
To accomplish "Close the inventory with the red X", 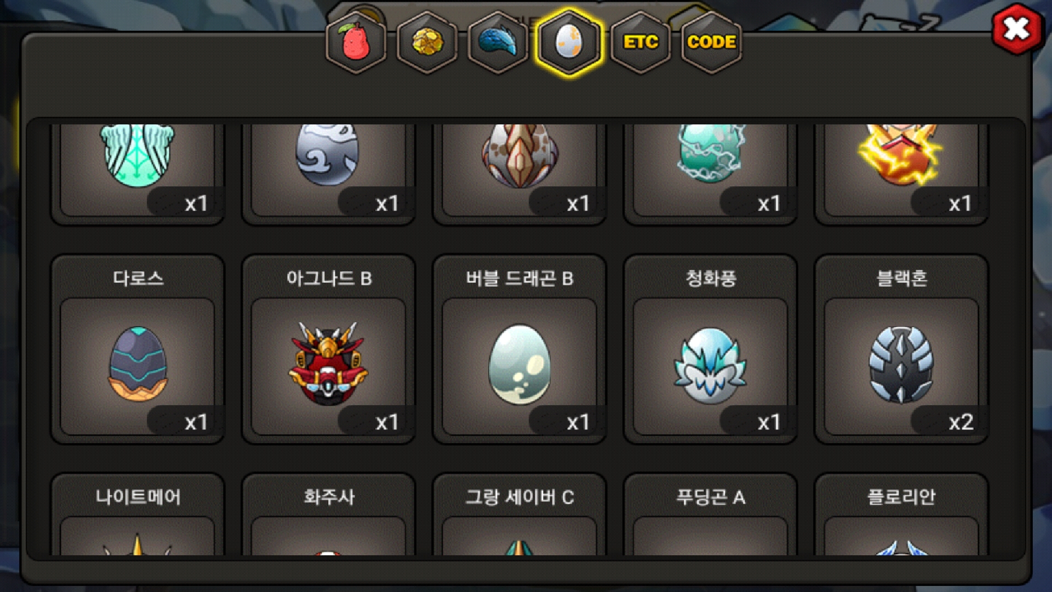I will tap(1016, 29).
